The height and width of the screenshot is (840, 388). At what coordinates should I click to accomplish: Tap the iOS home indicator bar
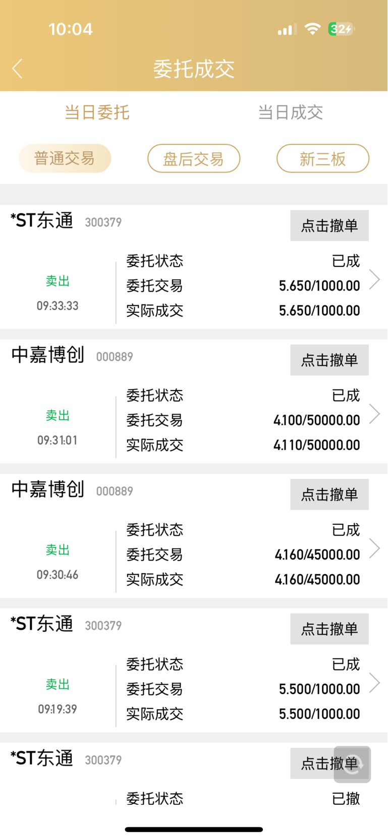tap(194, 829)
